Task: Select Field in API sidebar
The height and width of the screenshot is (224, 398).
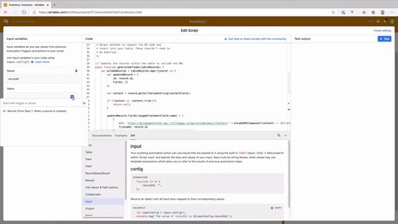Action: point(88,166)
